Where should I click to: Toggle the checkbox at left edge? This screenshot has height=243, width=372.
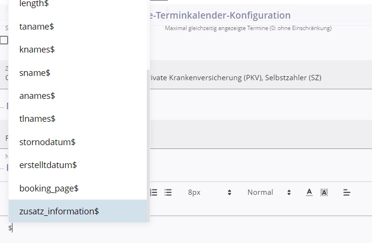[4, 40]
